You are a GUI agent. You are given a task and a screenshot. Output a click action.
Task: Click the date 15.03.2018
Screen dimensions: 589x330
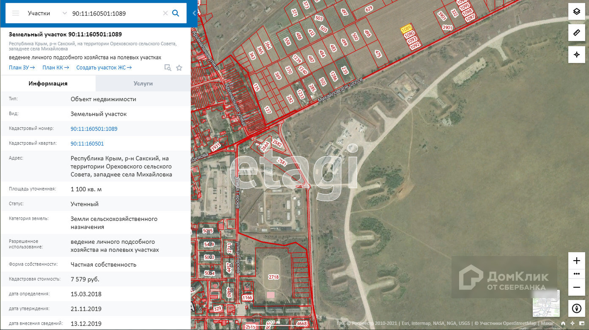[86, 294]
